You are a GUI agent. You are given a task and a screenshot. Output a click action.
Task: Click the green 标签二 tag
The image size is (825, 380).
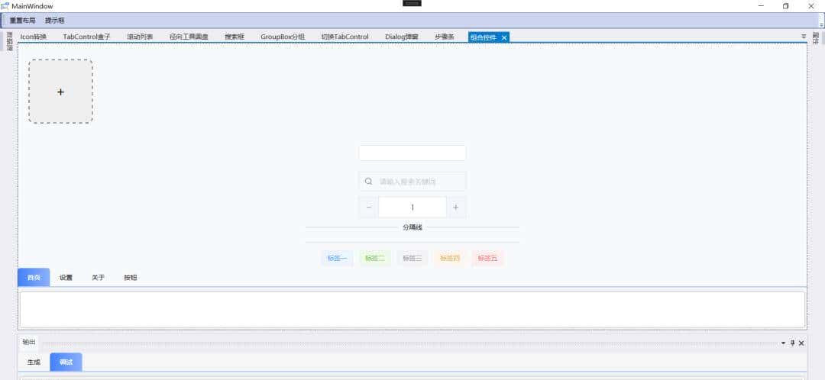pos(374,258)
